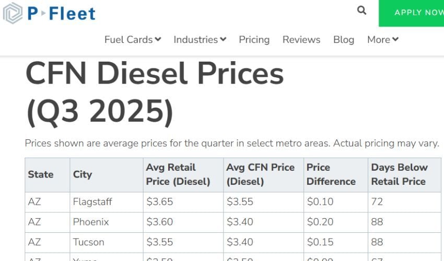The width and height of the screenshot is (444, 261).
Task: Expand the Fuel Cards dropdown menu
Action: click(133, 40)
